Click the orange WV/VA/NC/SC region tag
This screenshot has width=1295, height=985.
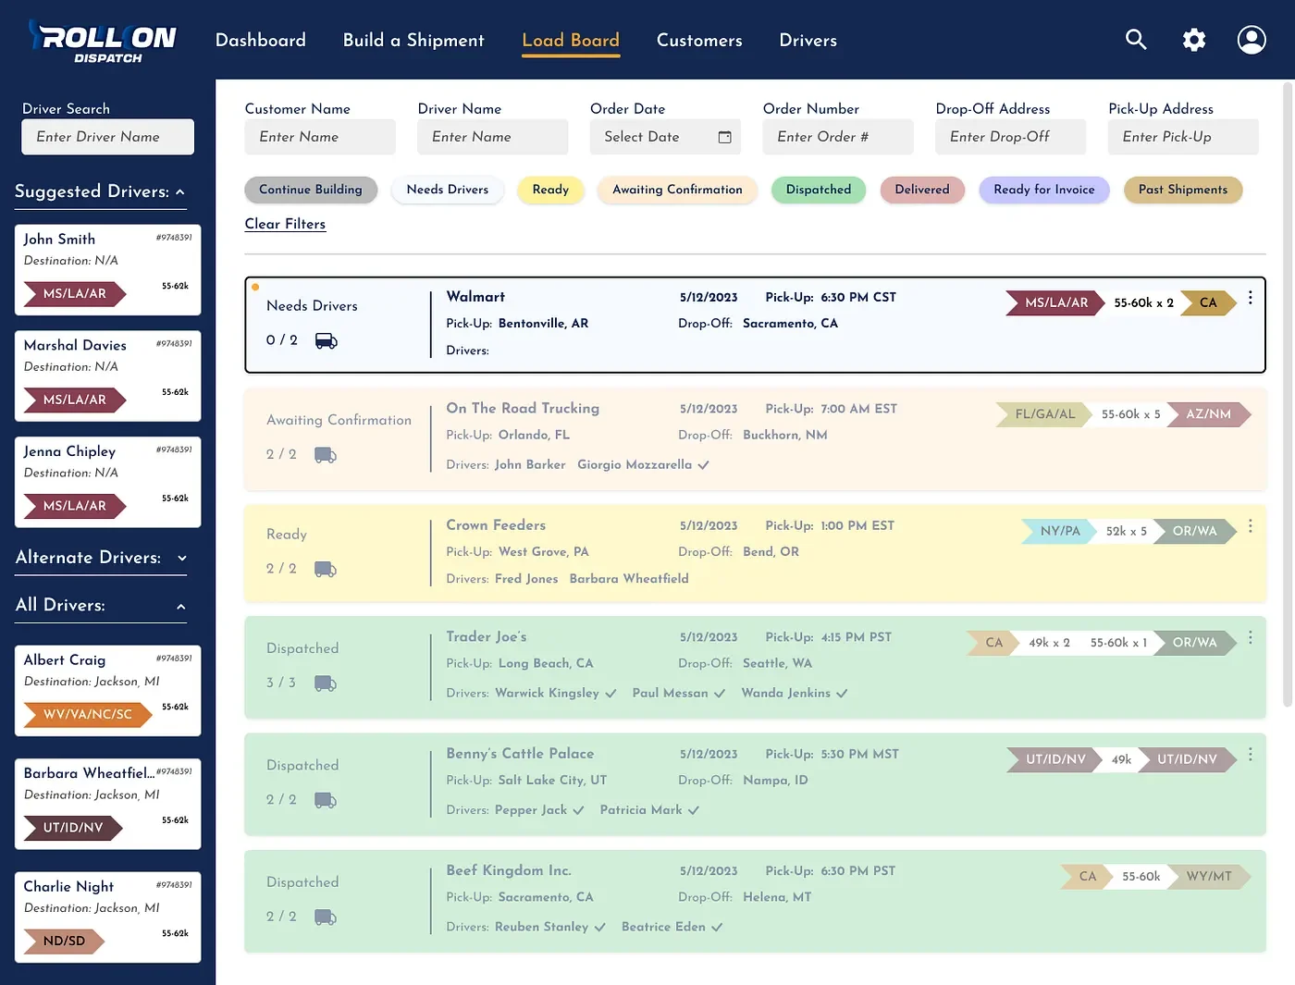[87, 715]
